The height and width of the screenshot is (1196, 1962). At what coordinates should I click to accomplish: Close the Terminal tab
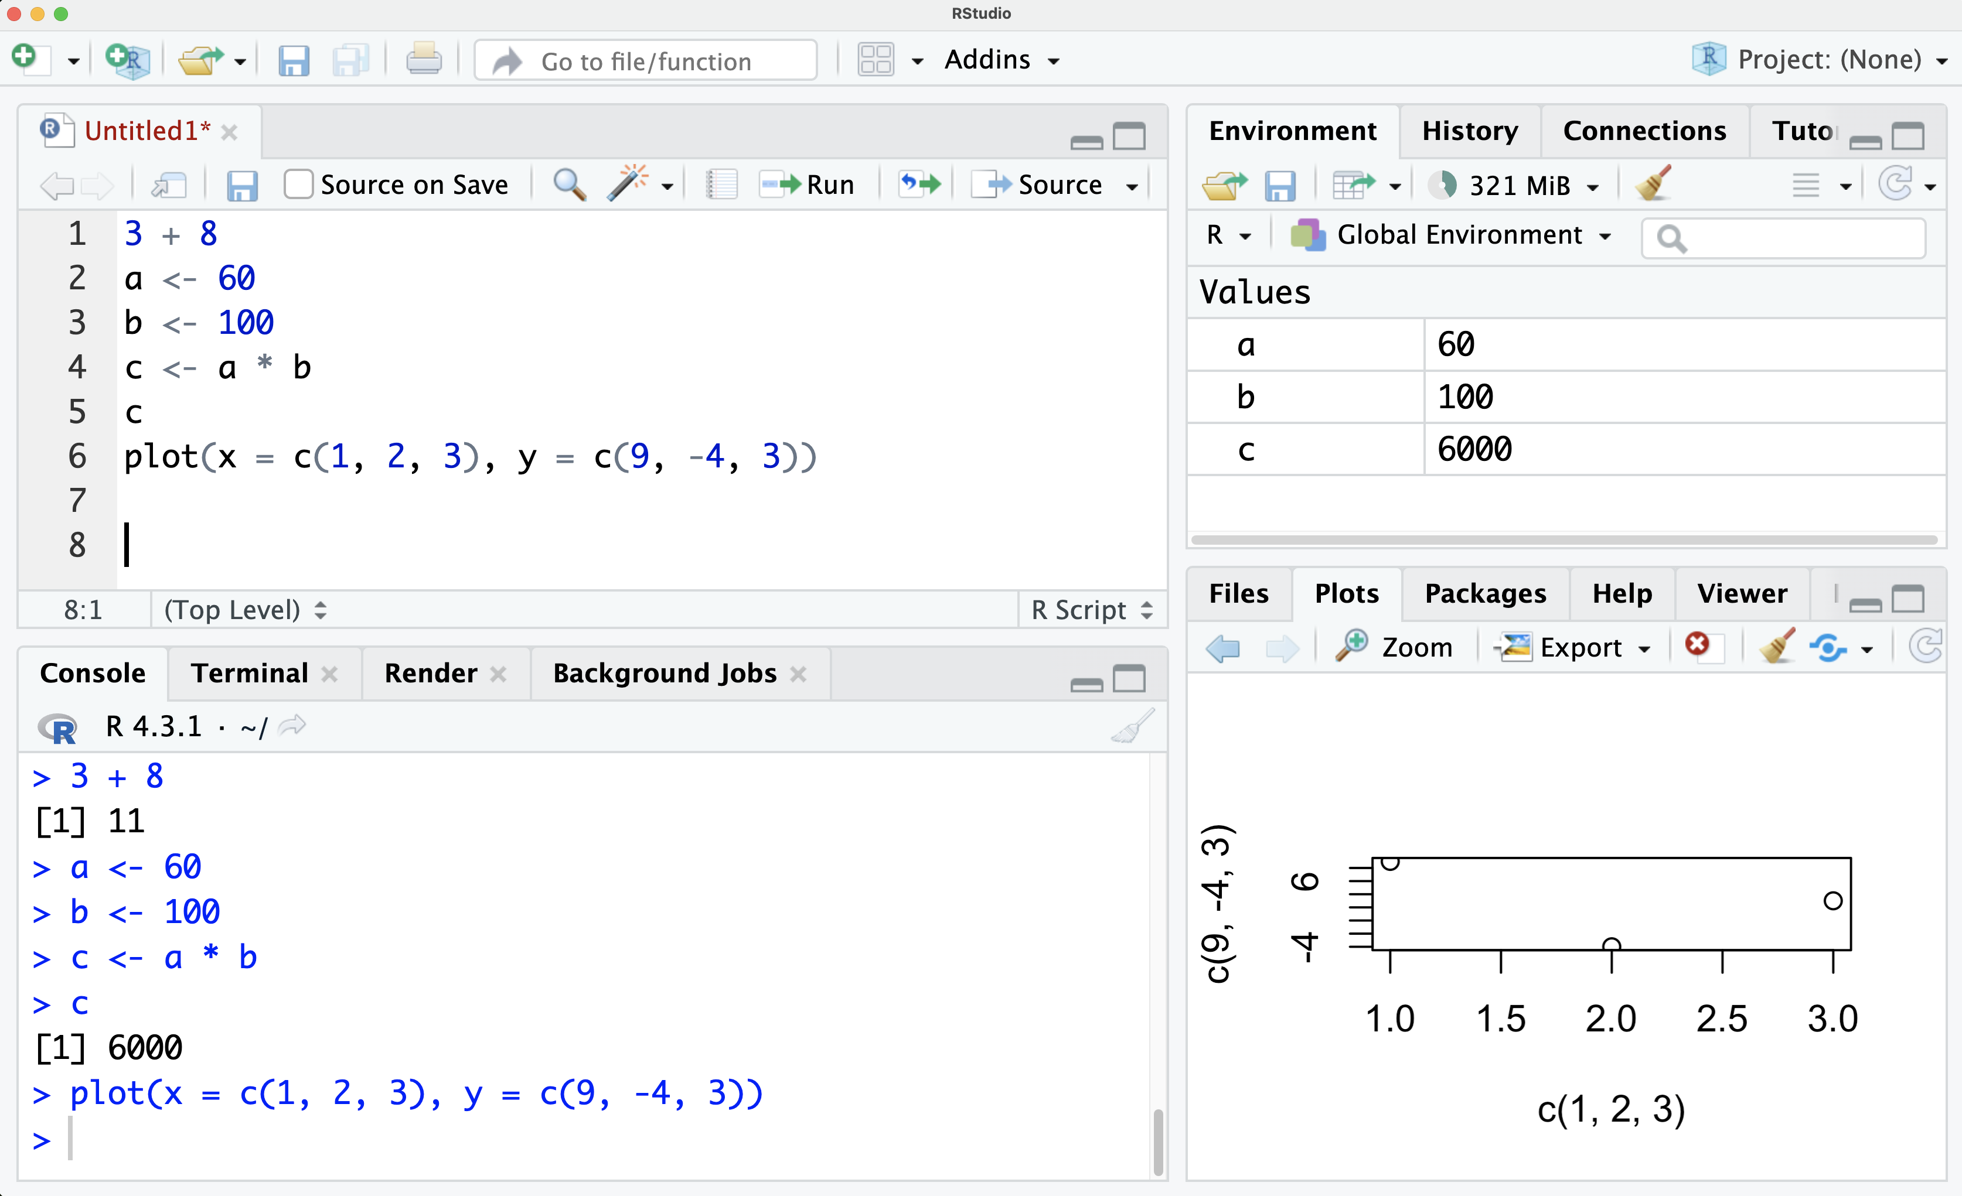(x=329, y=675)
